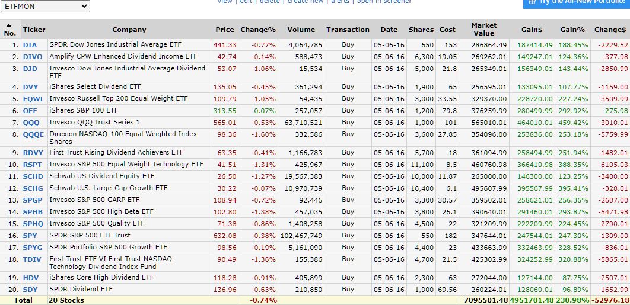Click the 'alerts' link
The image size is (630, 305).
coord(340,2)
